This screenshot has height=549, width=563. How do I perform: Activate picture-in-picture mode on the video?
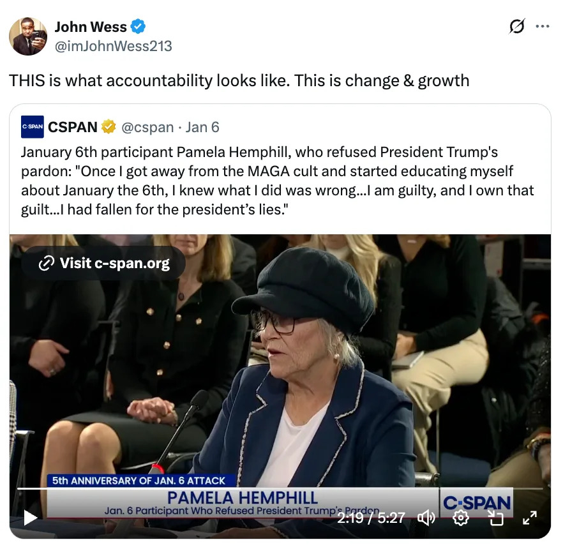pyautogui.click(x=496, y=518)
